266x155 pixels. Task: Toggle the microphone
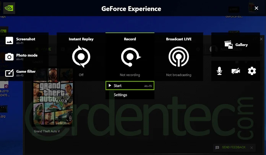[x=219, y=71]
